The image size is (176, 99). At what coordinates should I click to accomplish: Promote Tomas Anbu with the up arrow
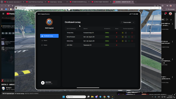point(129,33)
